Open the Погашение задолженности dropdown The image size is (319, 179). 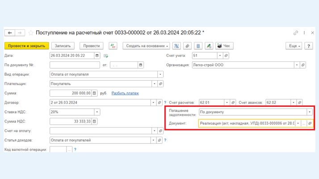point(310,112)
